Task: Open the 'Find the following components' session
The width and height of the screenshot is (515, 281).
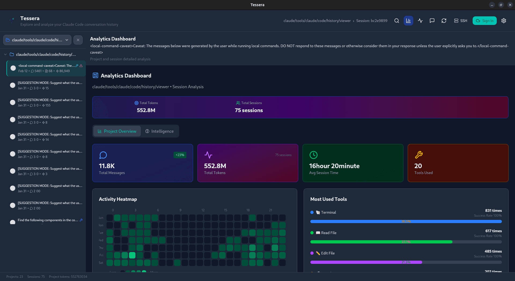Action: tap(46, 221)
